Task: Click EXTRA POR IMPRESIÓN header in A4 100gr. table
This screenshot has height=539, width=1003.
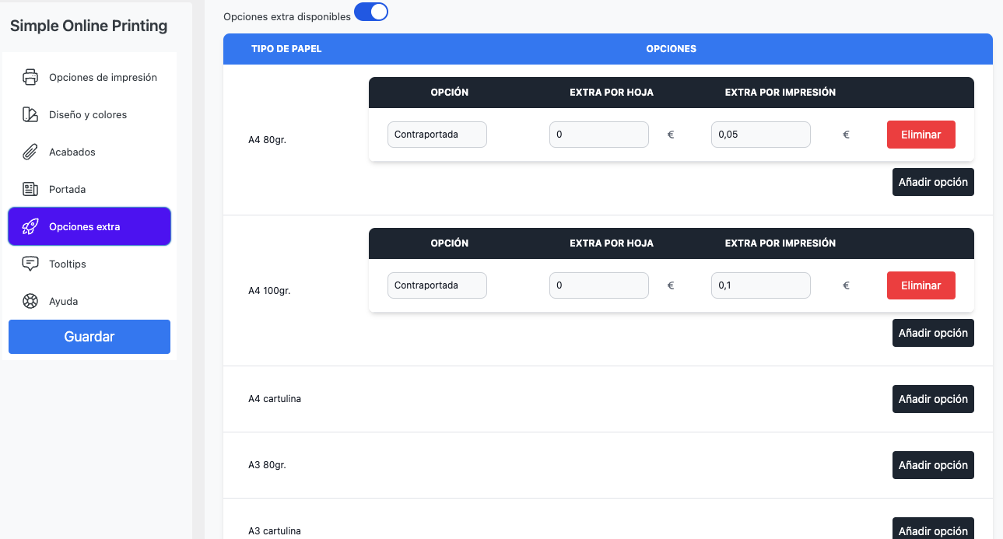Action: [780, 243]
